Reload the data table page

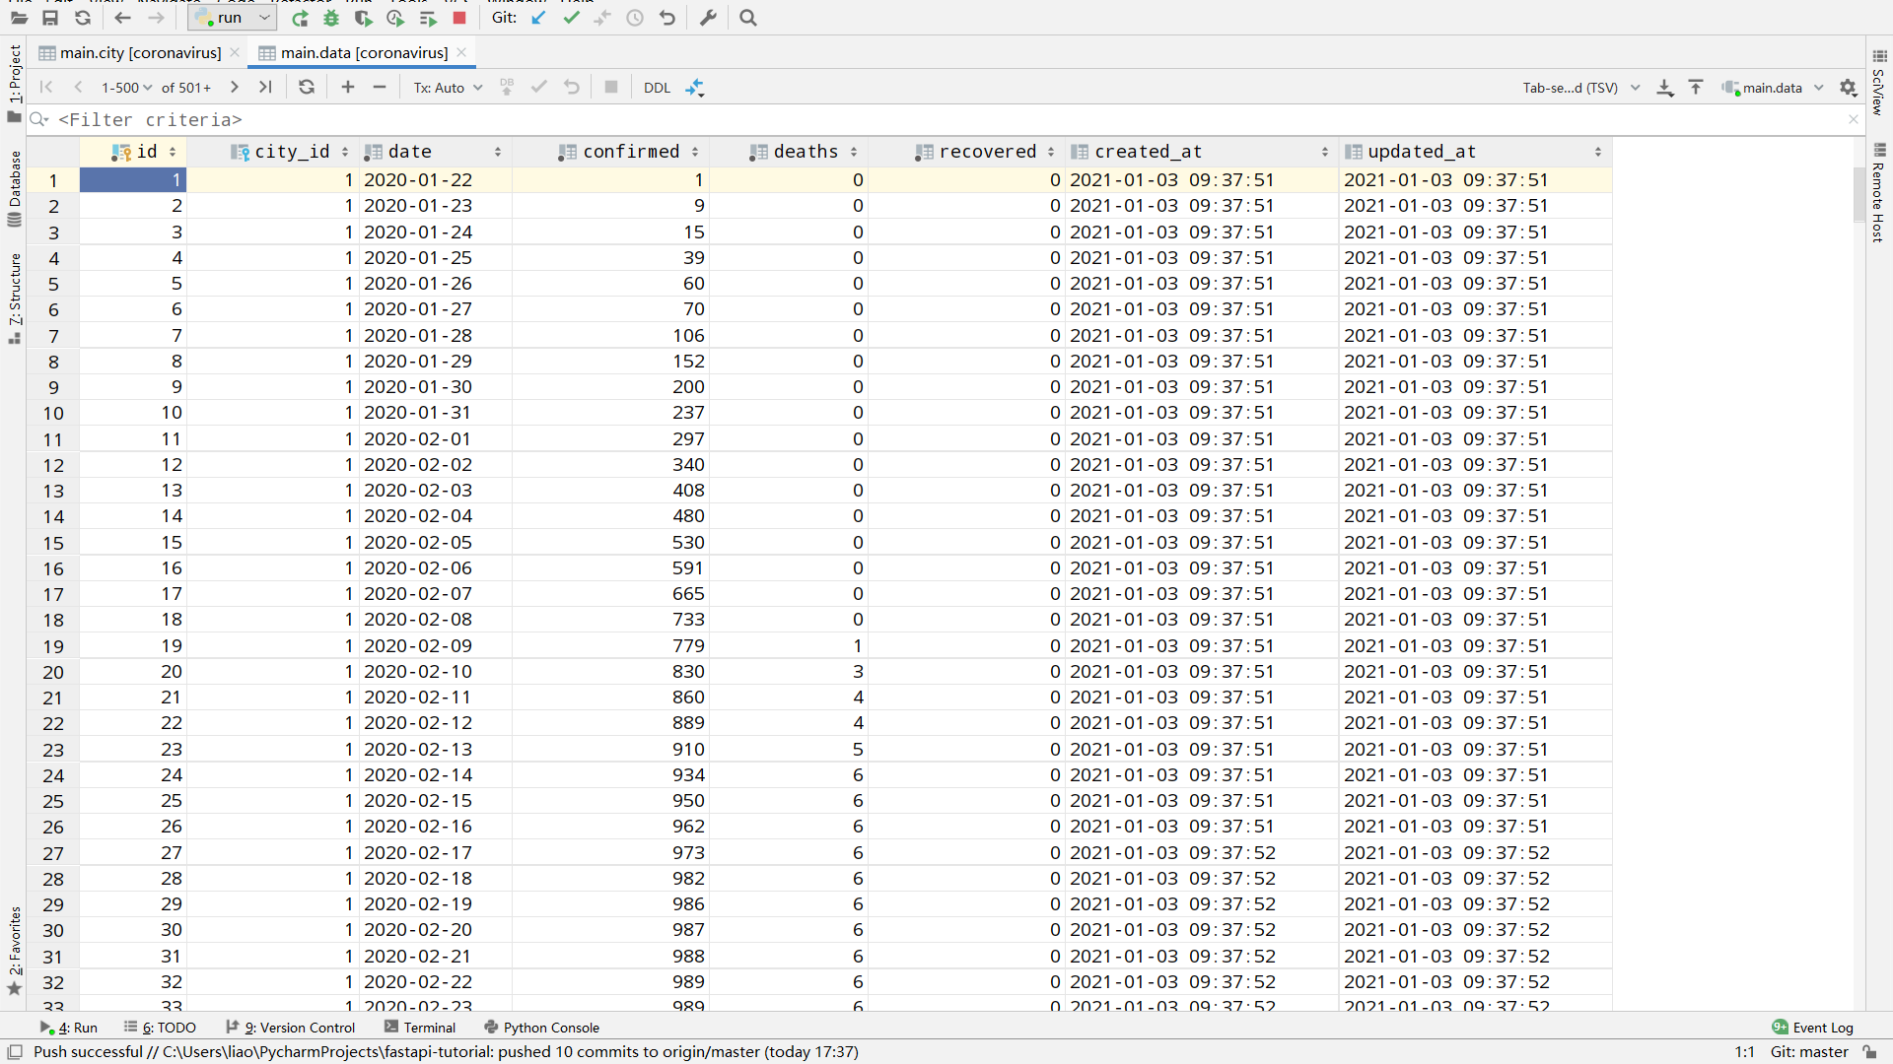(x=307, y=88)
